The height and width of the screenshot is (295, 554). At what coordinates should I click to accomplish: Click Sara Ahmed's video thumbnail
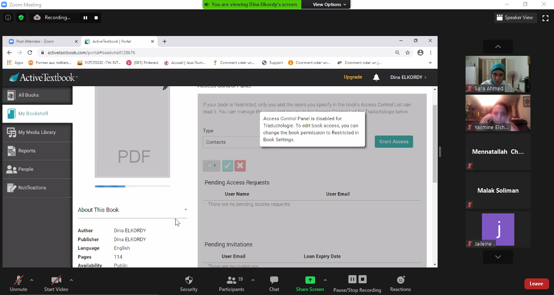498,74
